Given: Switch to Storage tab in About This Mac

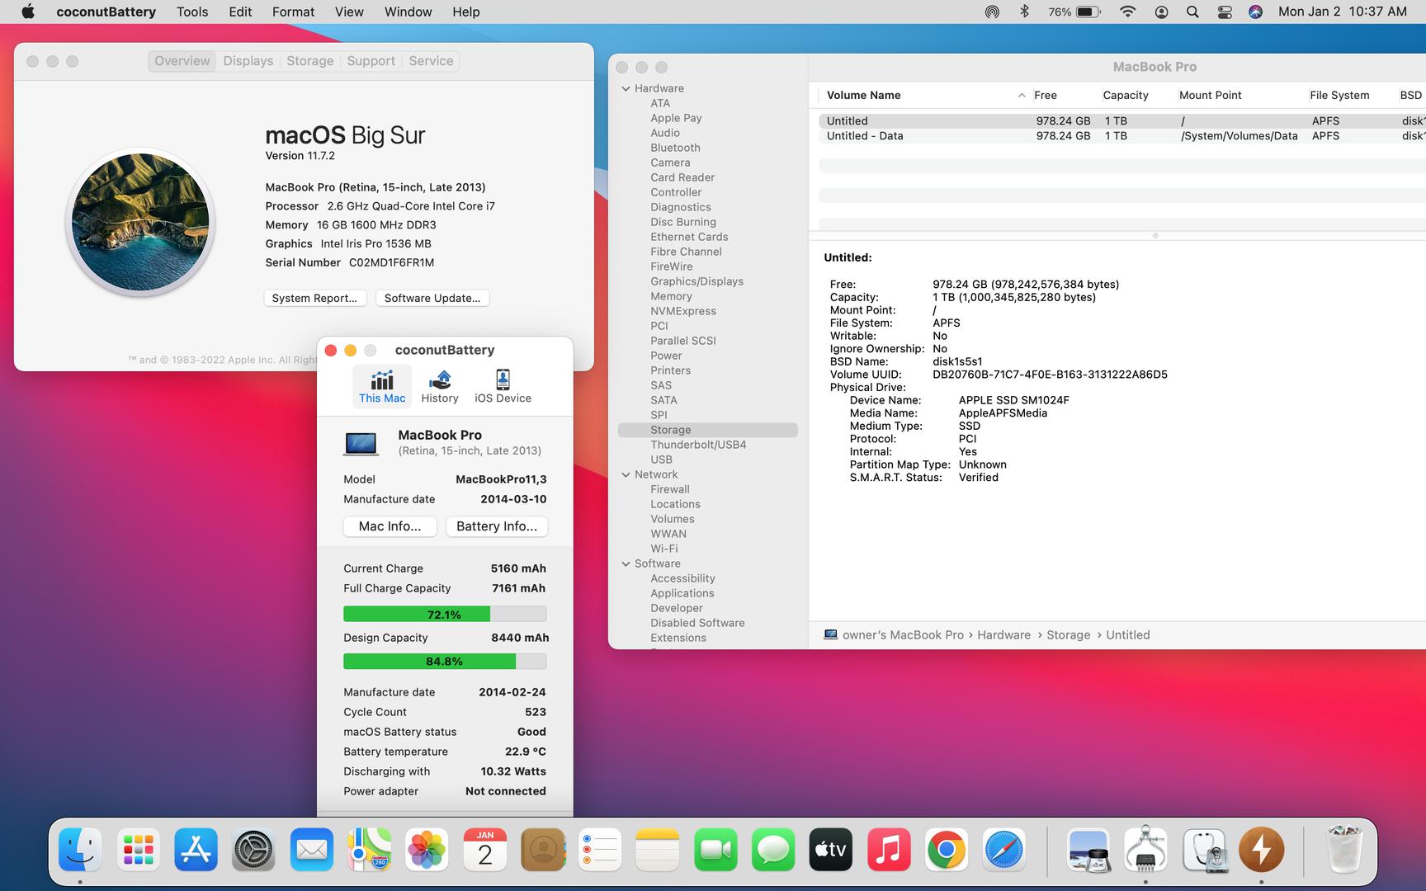Looking at the screenshot, I should pyautogui.click(x=309, y=61).
